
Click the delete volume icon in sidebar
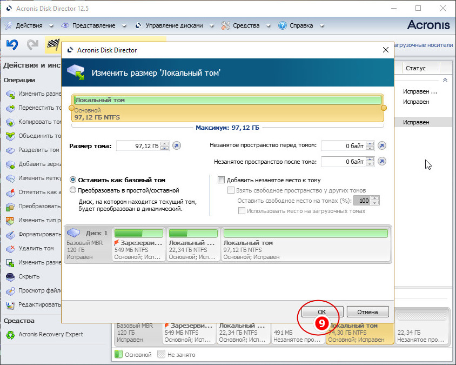click(10, 249)
